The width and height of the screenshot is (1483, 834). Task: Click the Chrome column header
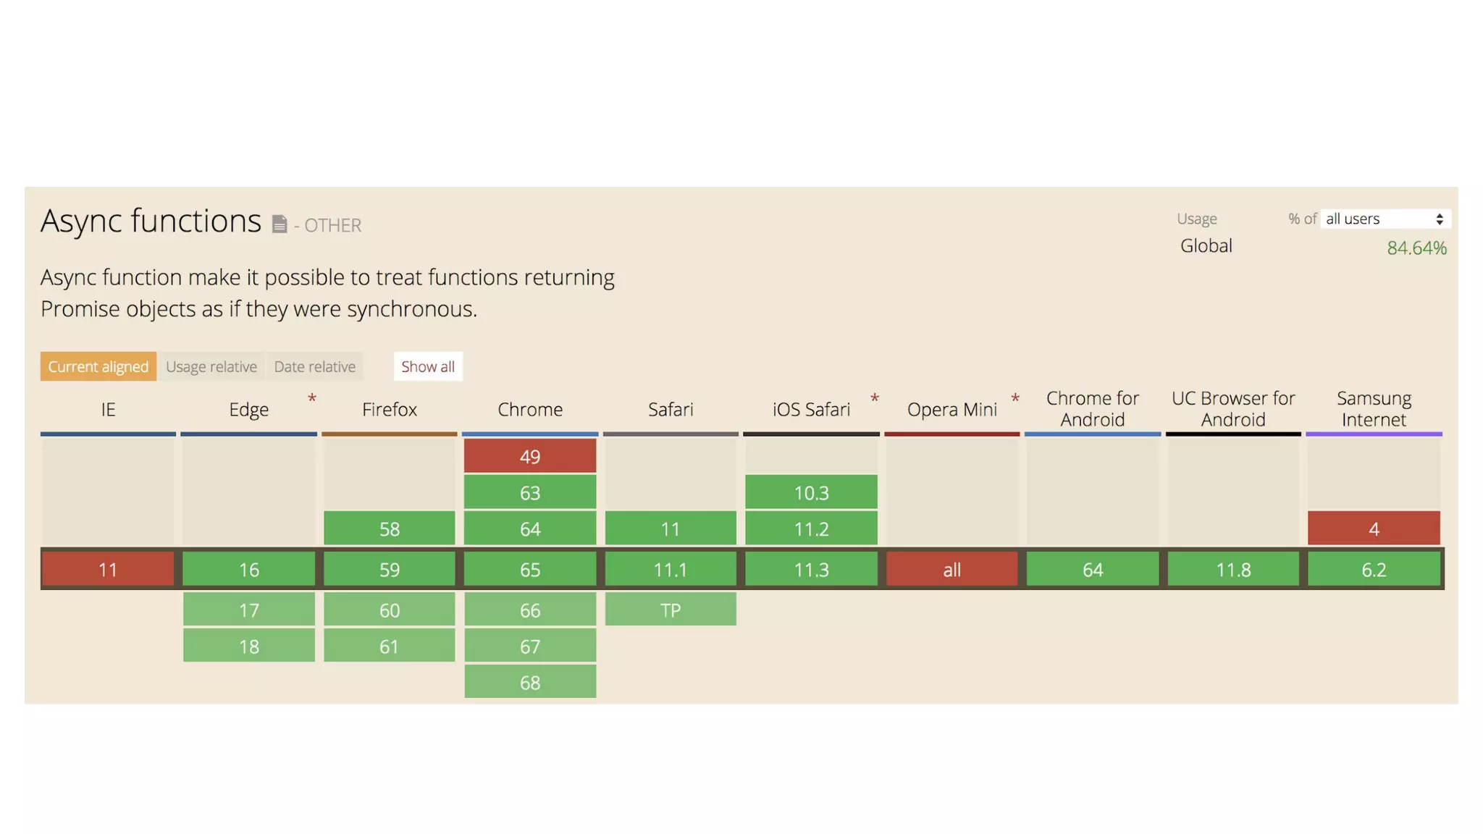pos(530,409)
